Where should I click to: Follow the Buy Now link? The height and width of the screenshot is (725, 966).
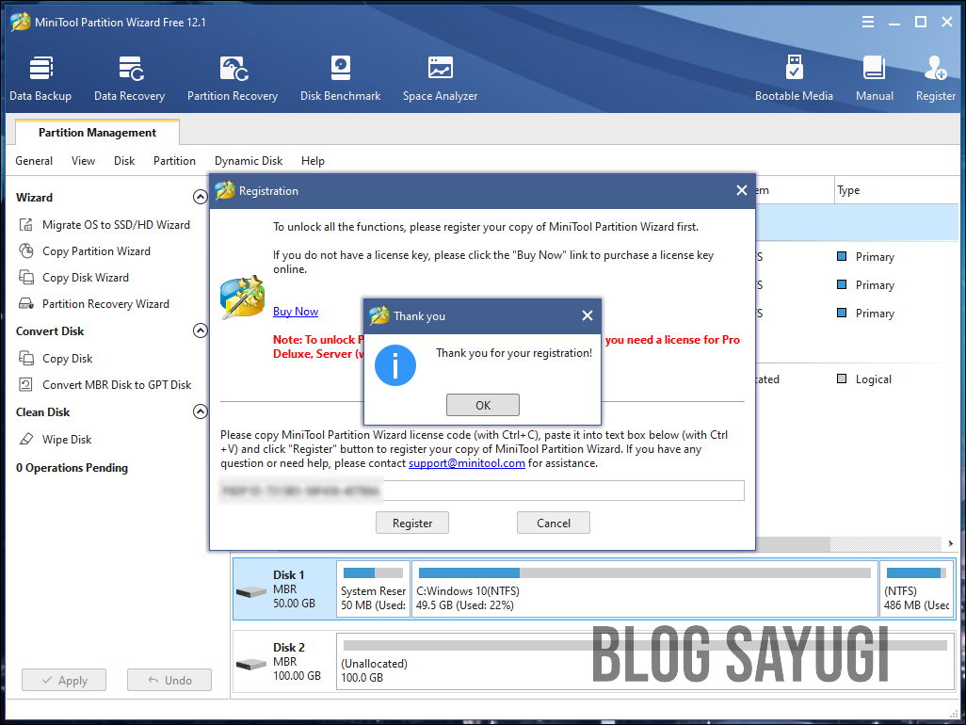(x=295, y=311)
